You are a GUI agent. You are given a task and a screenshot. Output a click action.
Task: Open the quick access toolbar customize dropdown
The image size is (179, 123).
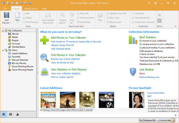35,3
